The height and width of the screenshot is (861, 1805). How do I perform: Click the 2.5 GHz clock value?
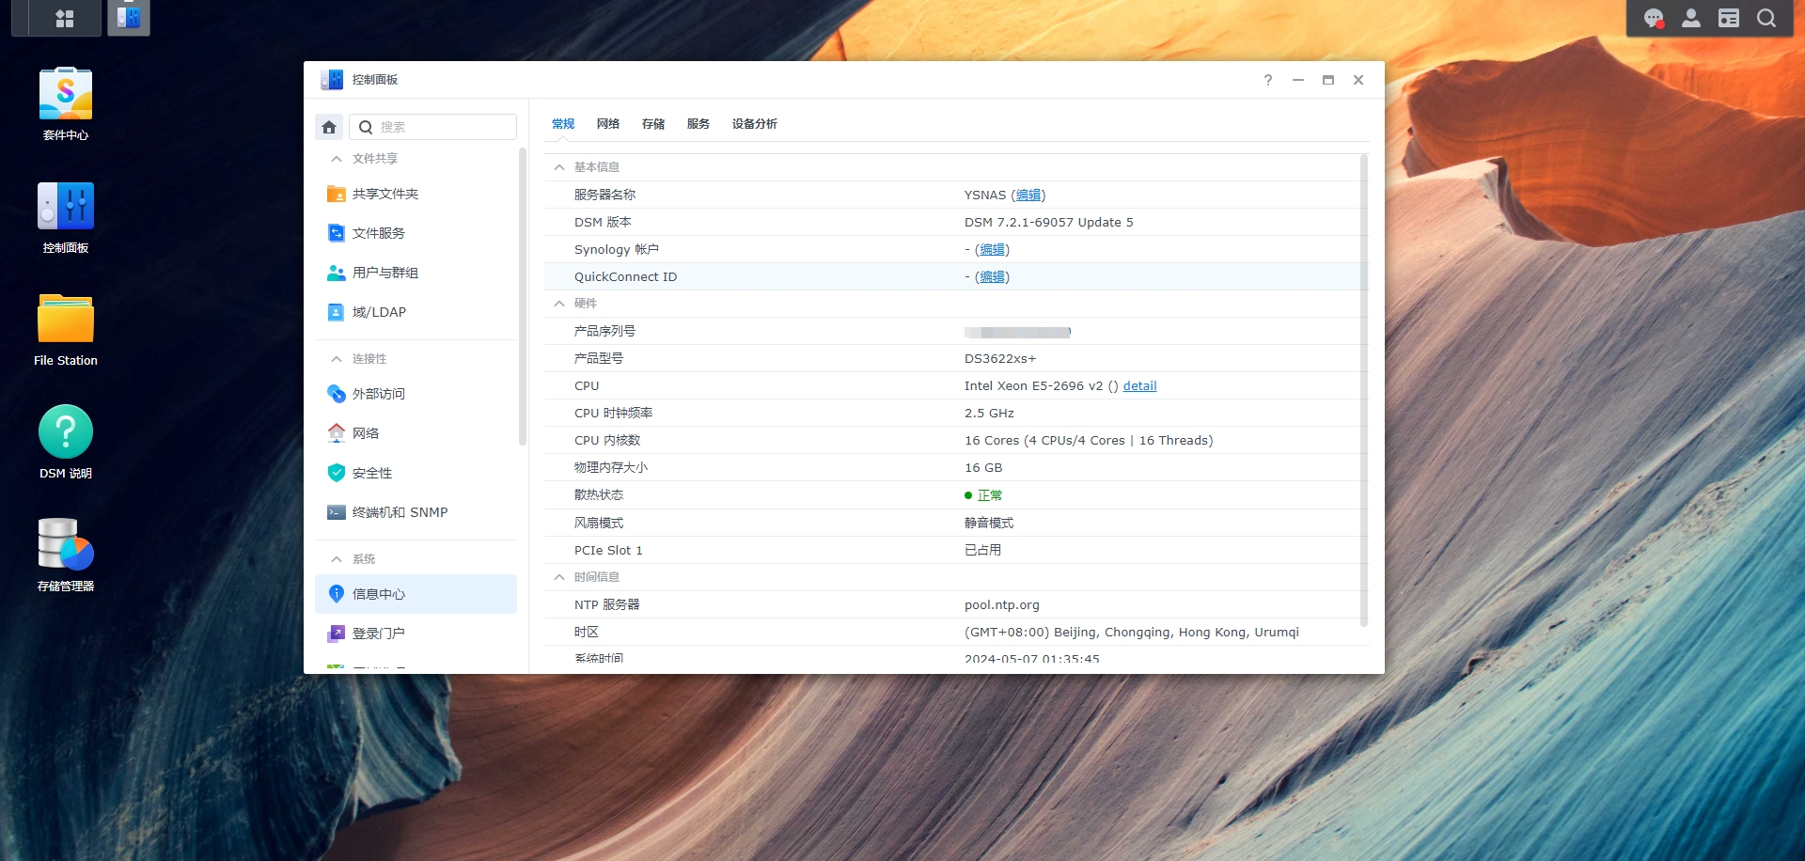point(989,414)
